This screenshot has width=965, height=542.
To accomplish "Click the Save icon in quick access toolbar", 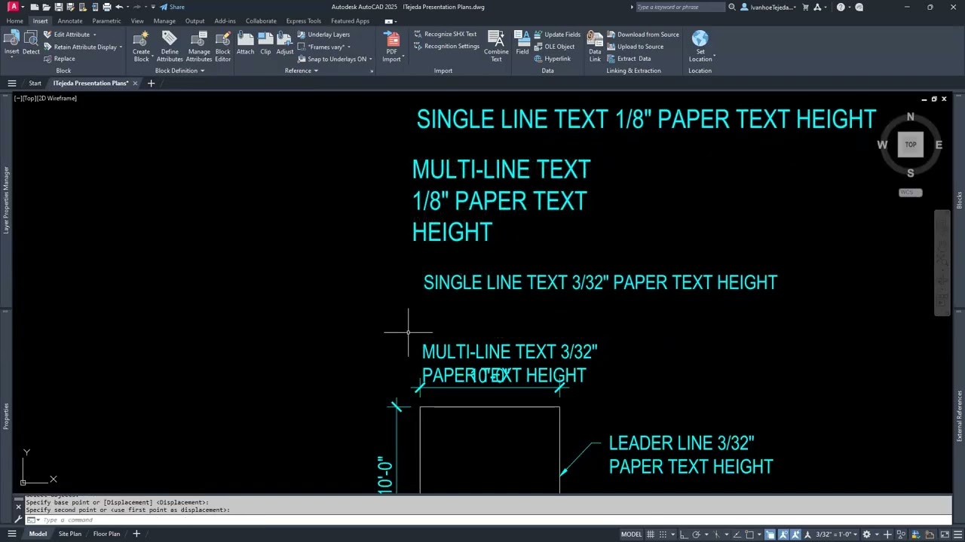I will [58, 7].
